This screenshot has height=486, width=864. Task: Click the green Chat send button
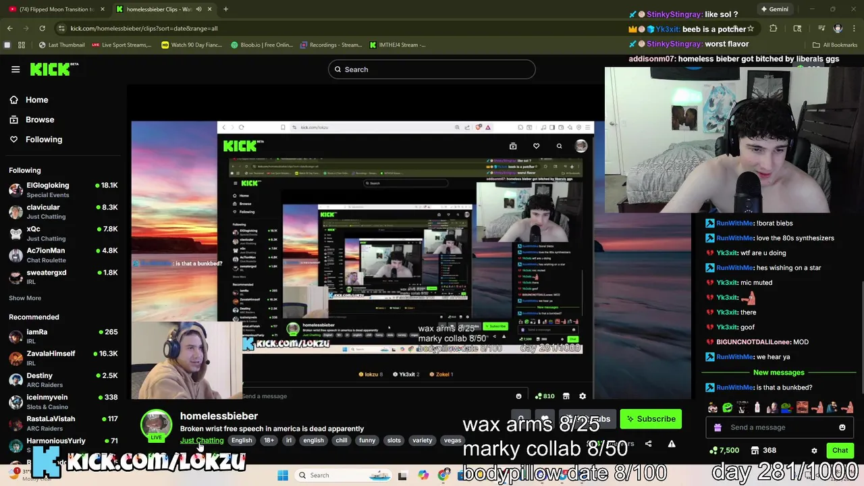(840, 450)
